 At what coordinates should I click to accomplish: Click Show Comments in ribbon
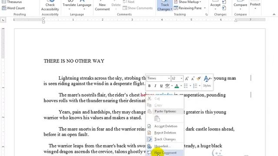138,8
